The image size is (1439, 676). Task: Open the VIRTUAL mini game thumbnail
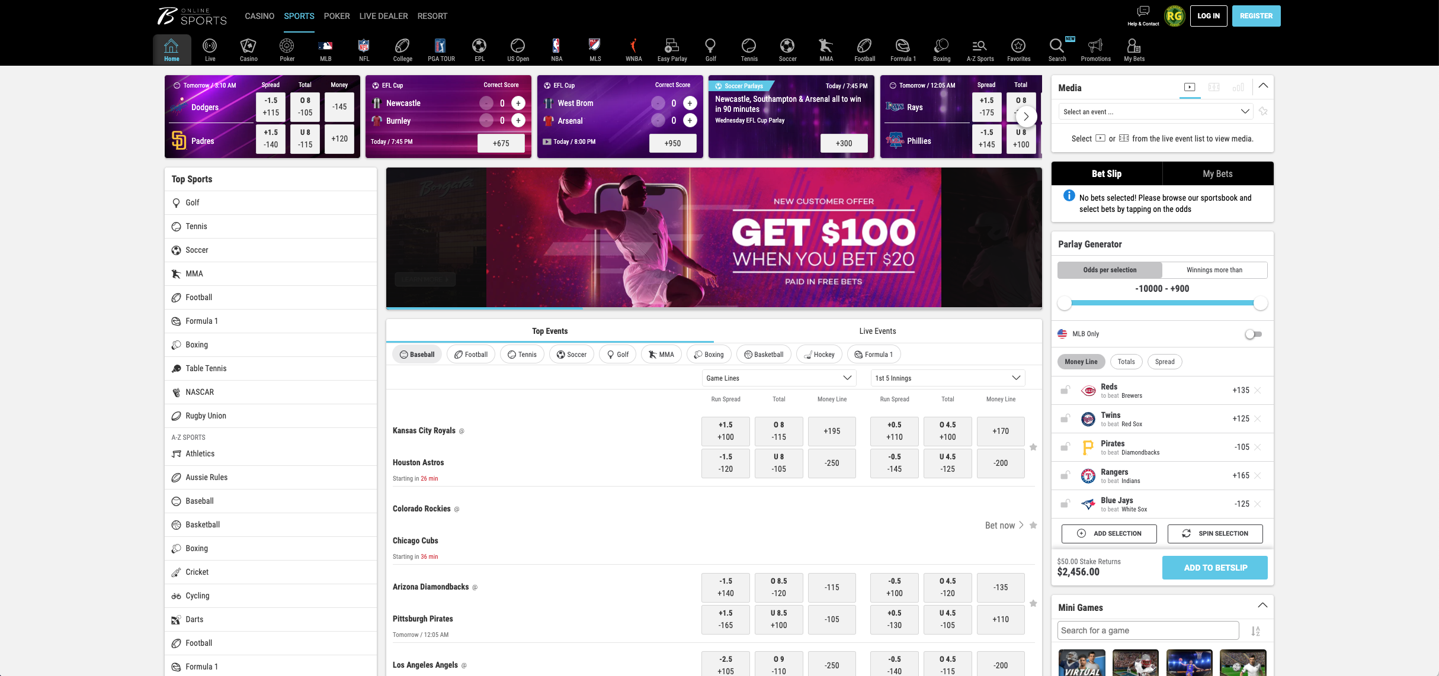(x=1081, y=662)
